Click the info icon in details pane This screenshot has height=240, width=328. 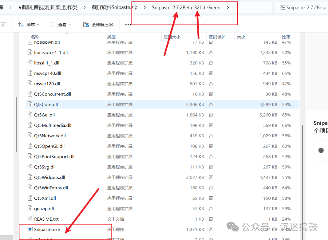point(321,150)
